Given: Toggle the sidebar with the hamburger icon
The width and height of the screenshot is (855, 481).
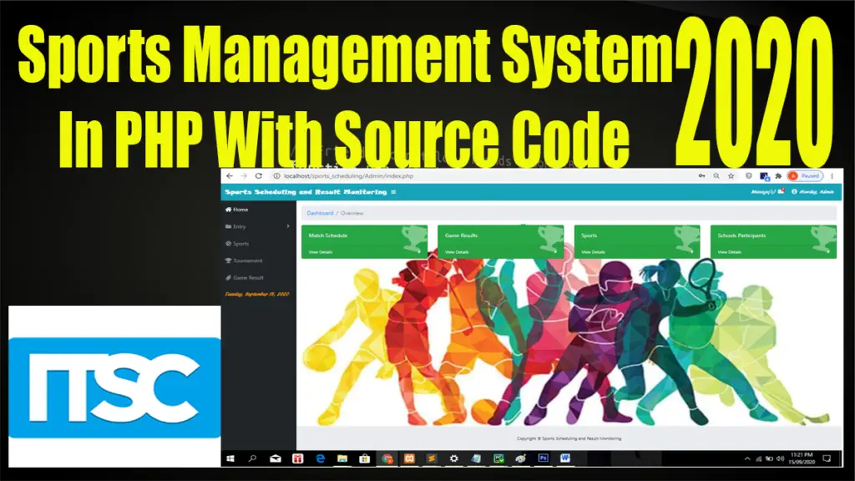Looking at the screenshot, I should click(x=394, y=191).
